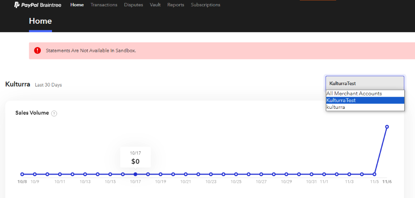Choose All Merchant Accounts option

[x=365, y=94]
